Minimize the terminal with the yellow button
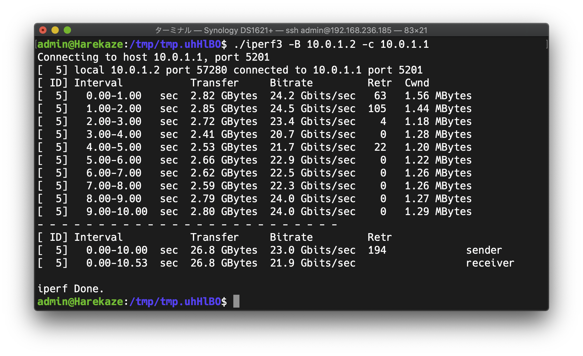Image resolution: width=583 pixels, height=356 pixels. point(55,30)
